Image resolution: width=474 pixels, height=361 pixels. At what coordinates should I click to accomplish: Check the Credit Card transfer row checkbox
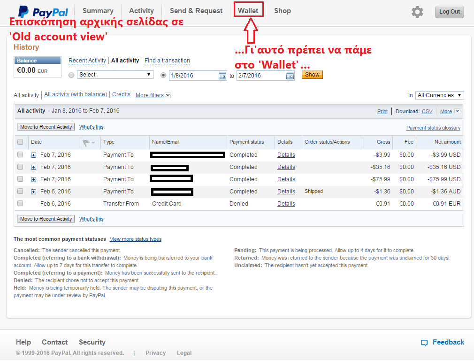(x=20, y=203)
